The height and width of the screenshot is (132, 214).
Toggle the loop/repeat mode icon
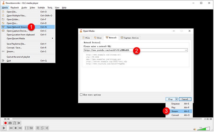(42, 128)
